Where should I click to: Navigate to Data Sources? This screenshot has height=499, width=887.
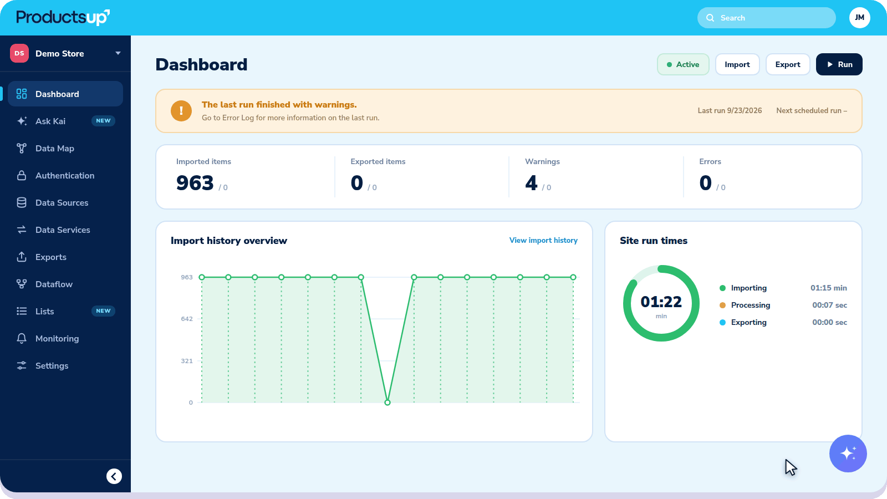(x=65, y=202)
